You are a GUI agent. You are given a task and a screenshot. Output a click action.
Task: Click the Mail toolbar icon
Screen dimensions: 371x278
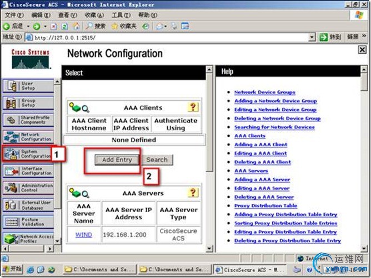[160, 26]
